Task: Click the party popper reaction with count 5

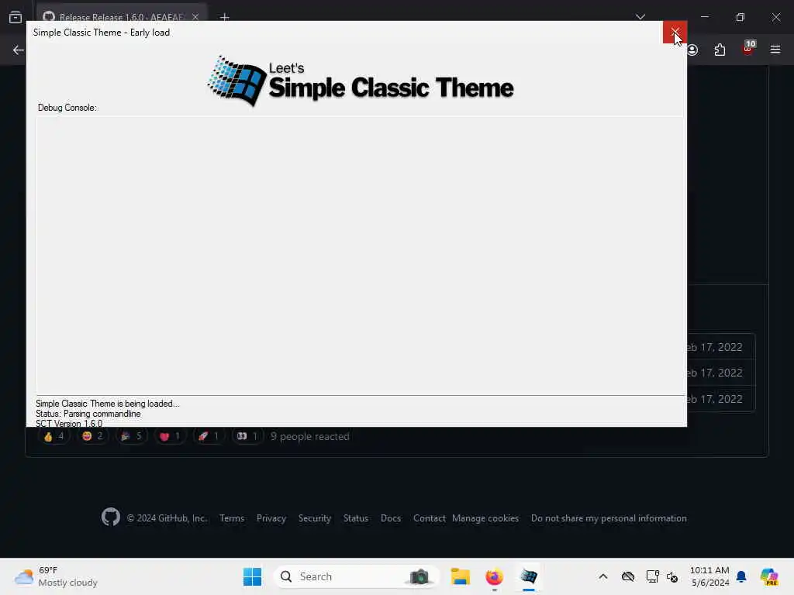Action: [x=131, y=436]
